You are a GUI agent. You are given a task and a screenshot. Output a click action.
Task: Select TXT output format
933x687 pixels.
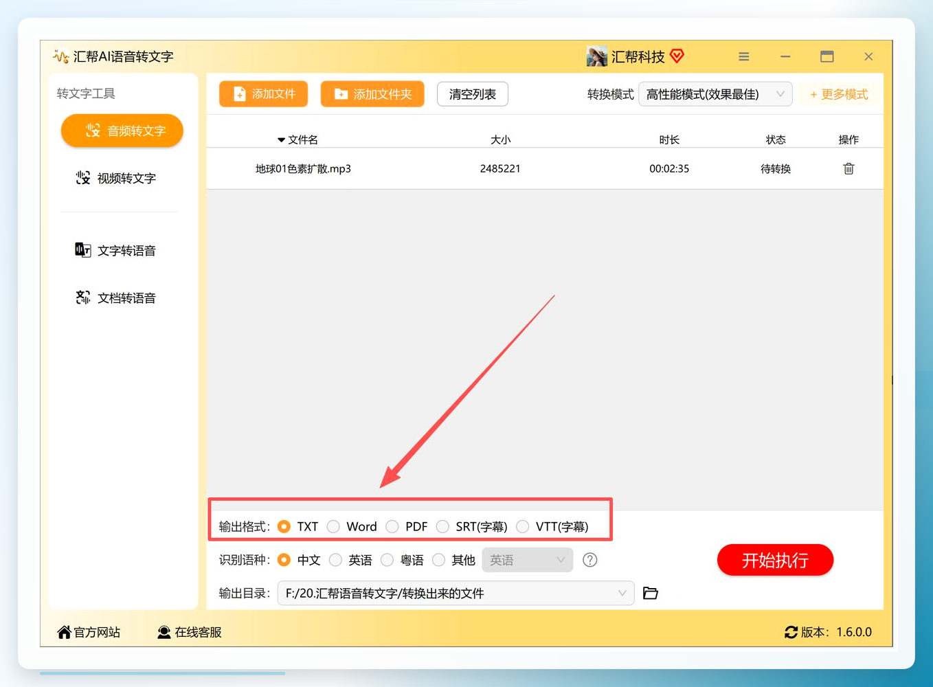tap(284, 526)
